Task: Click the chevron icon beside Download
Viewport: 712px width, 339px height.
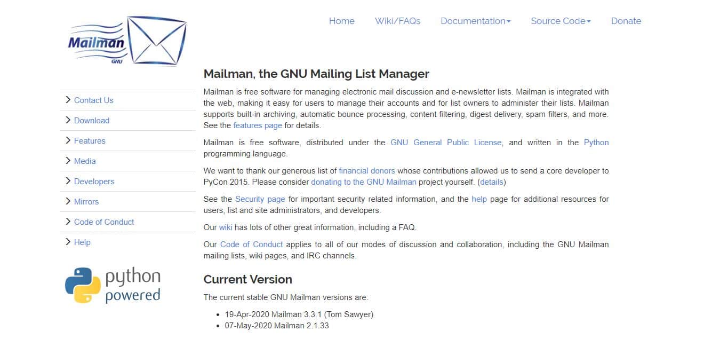Action: point(68,120)
